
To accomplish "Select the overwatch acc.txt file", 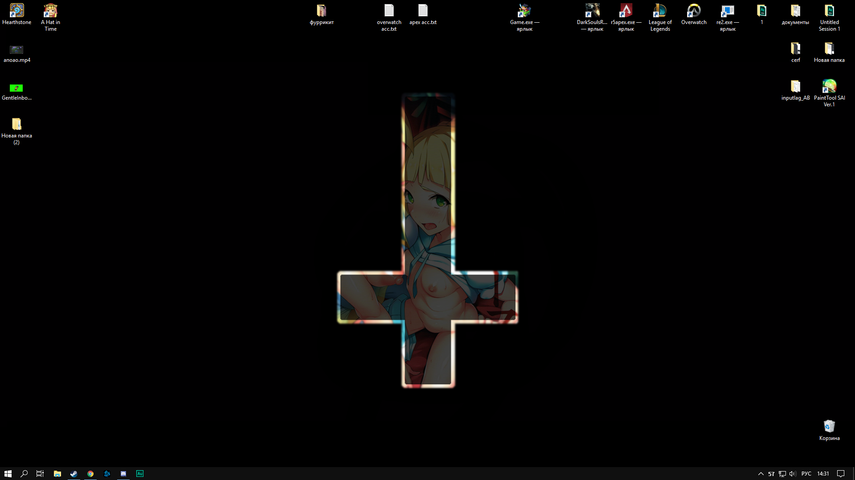I will pyautogui.click(x=389, y=17).
